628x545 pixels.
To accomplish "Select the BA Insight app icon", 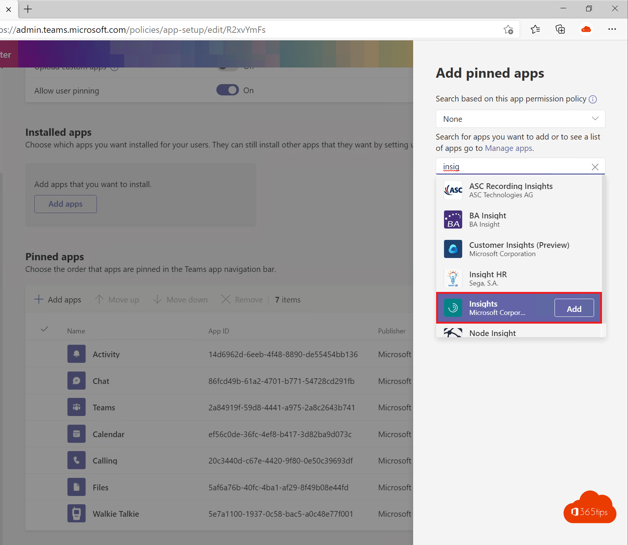I will pos(453,220).
